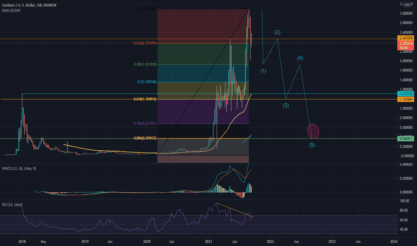Click the 2018 date on the time axis
This screenshot has width=417, height=246.
click(22, 242)
